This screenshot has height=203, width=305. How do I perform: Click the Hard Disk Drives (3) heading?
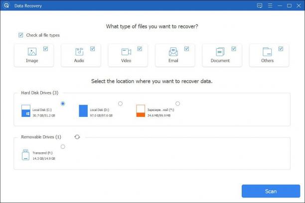(40, 93)
